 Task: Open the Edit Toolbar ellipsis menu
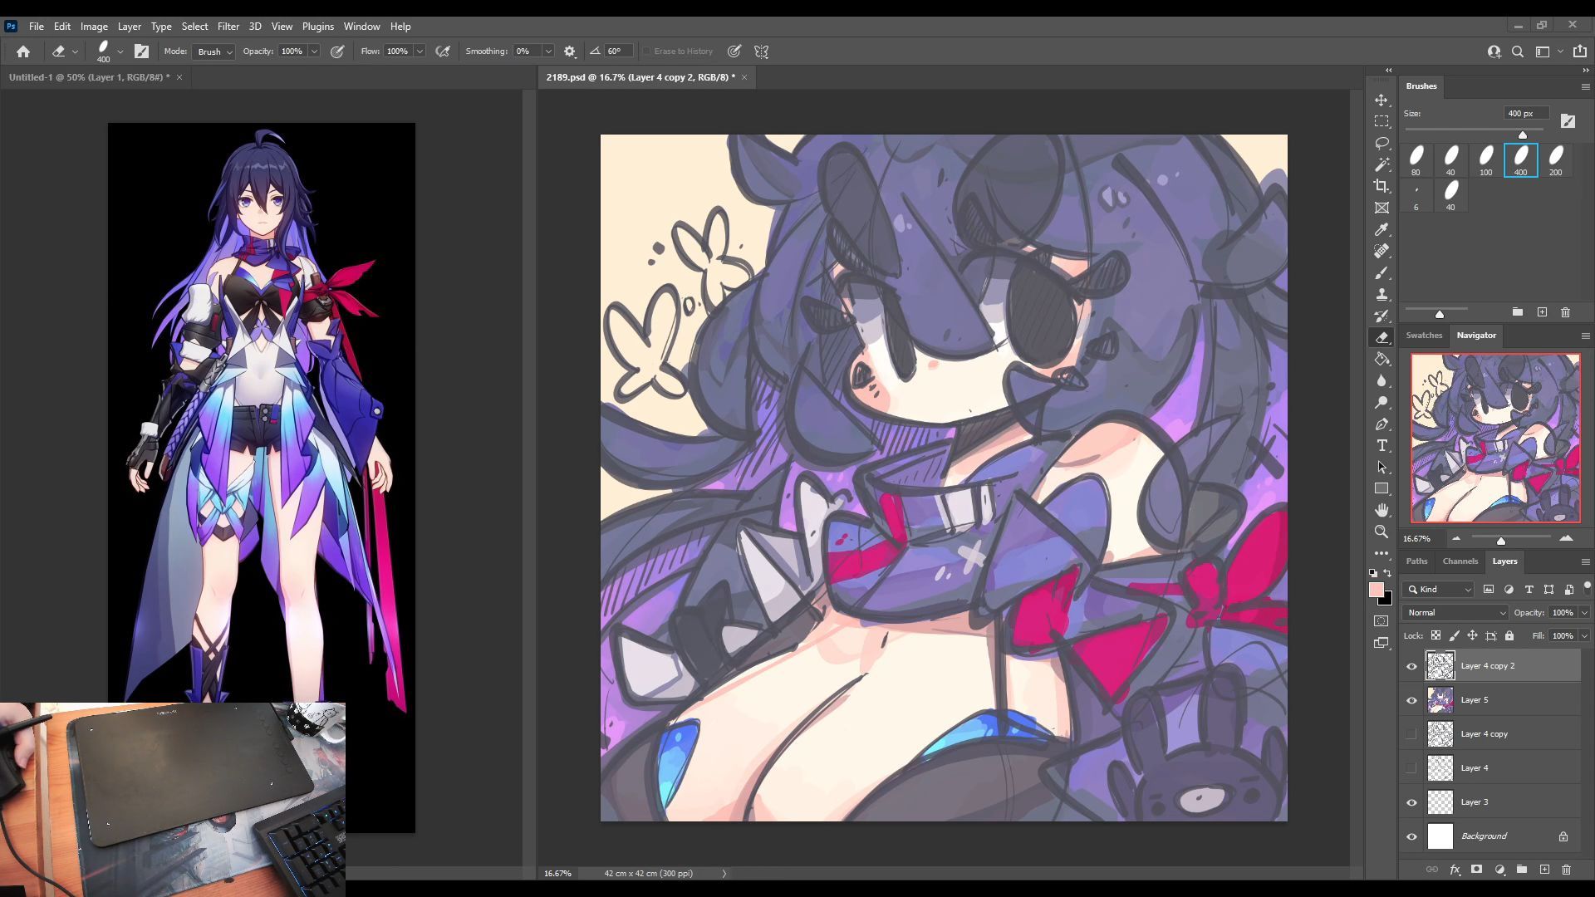tap(1382, 553)
